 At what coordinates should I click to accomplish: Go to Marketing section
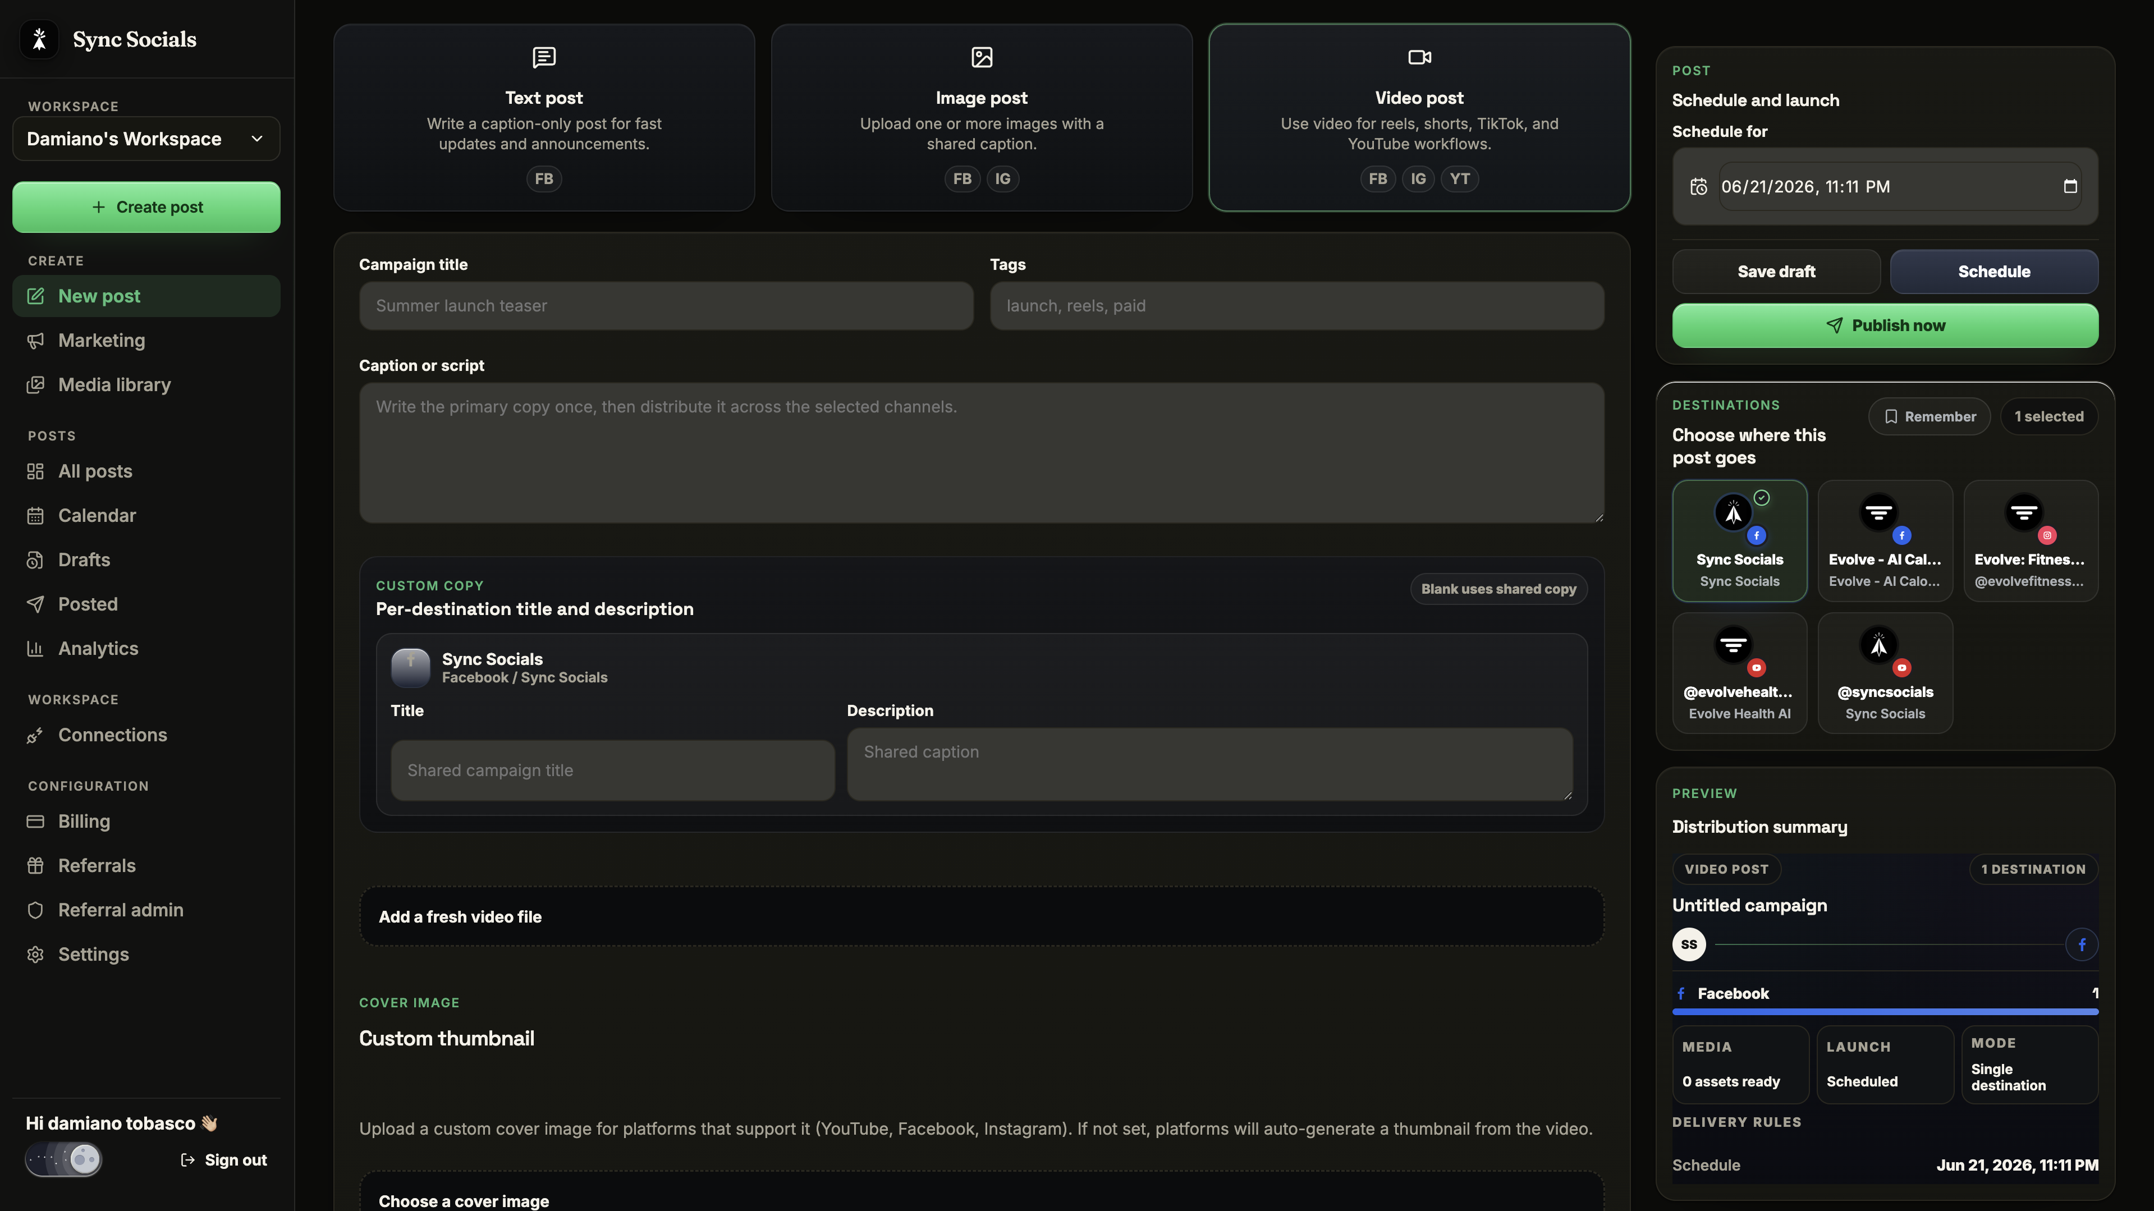point(146,341)
